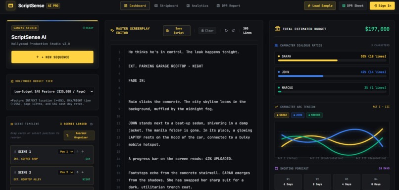Click the Character Arc Tension chart icon

[x=276, y=107]
